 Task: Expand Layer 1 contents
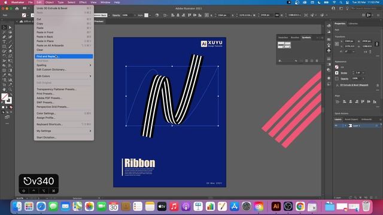[345, 126]
